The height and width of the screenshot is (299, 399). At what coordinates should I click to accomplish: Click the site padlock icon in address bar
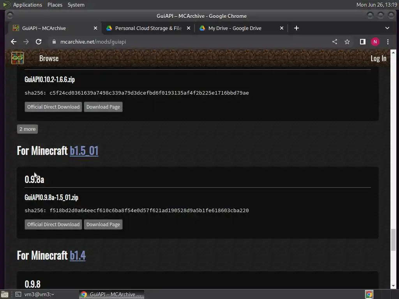tap(54, 42)
